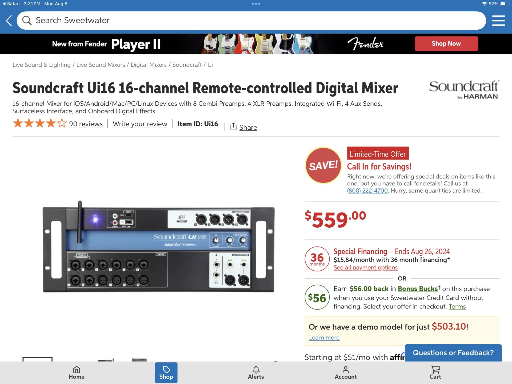This screenshot has height=384, width=512.
Task: Open the financing Terms link
Action: tap(457, 306)
